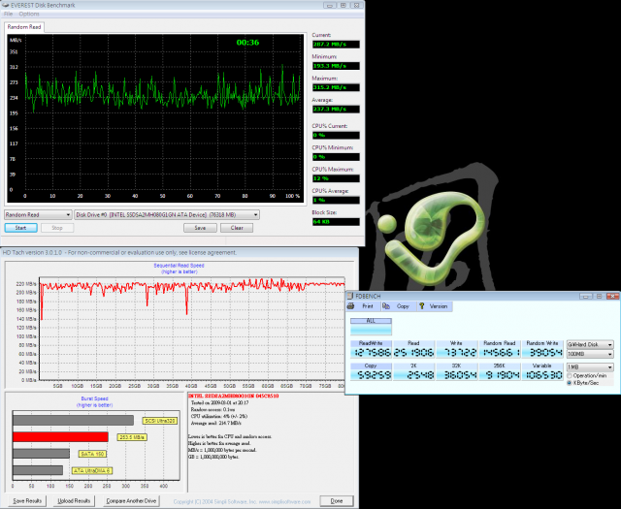Click Compare Another Drive button
This screenshot has width=621, height=509.
pyautogui.click(x=131, y=500)
